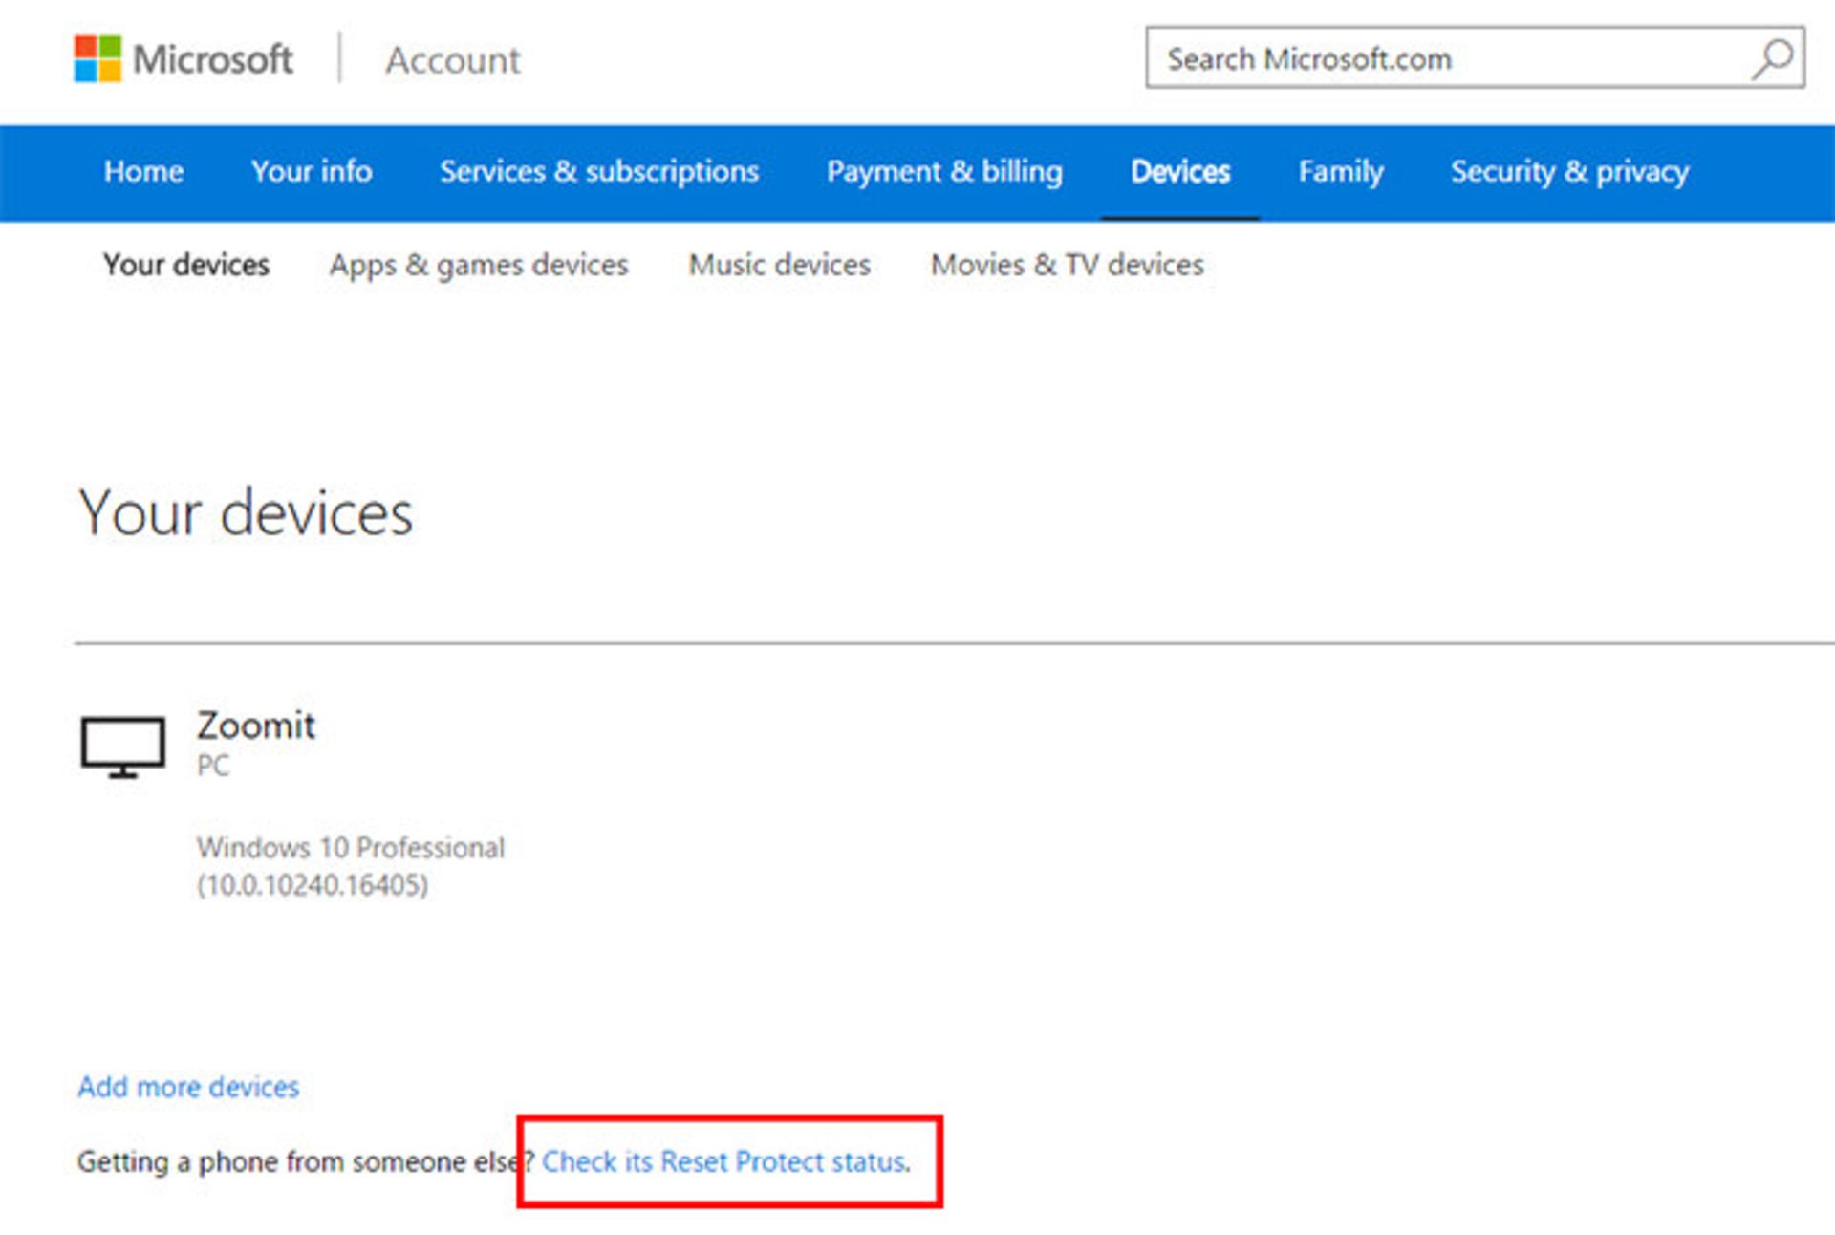Viewport: 1835px width, 1235px height.
Task: View Movies & TV devices
Action: [1067, 265]
